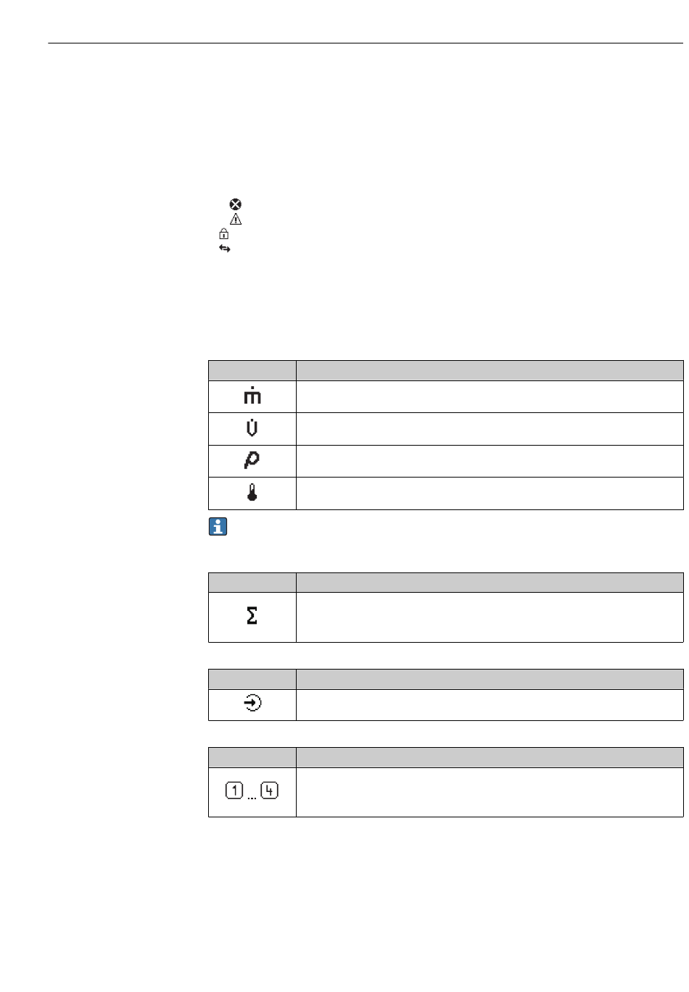Click the density rho symbol
Viewport: 689px width, 992px height.
click(252, 461)
